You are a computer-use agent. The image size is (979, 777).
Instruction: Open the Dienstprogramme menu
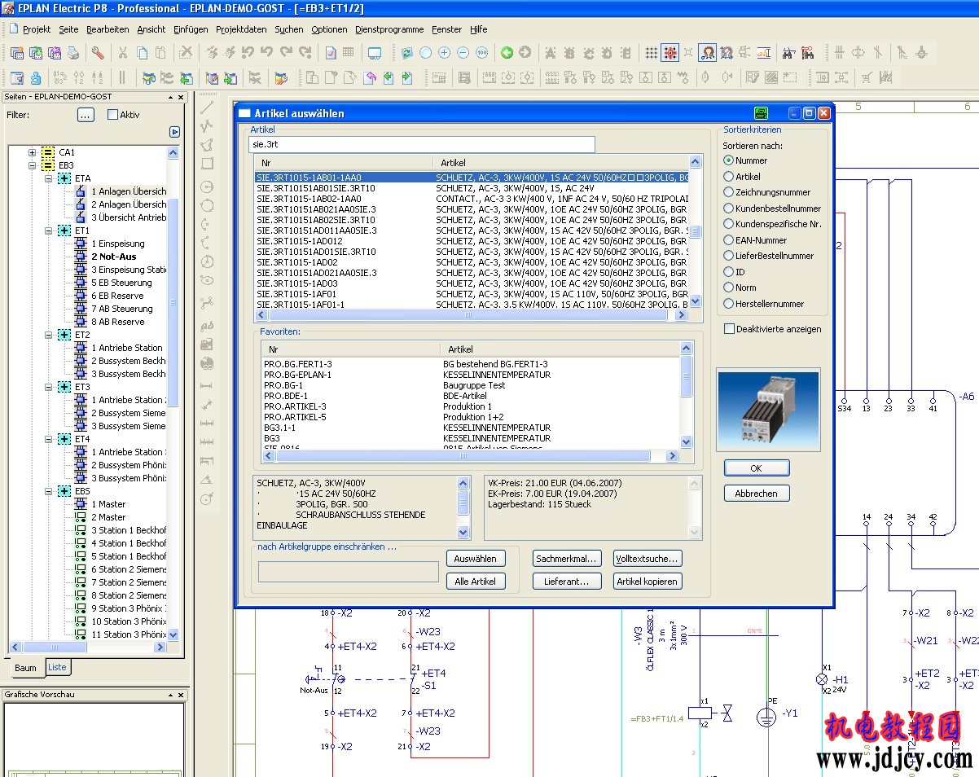tap(389, 29)
